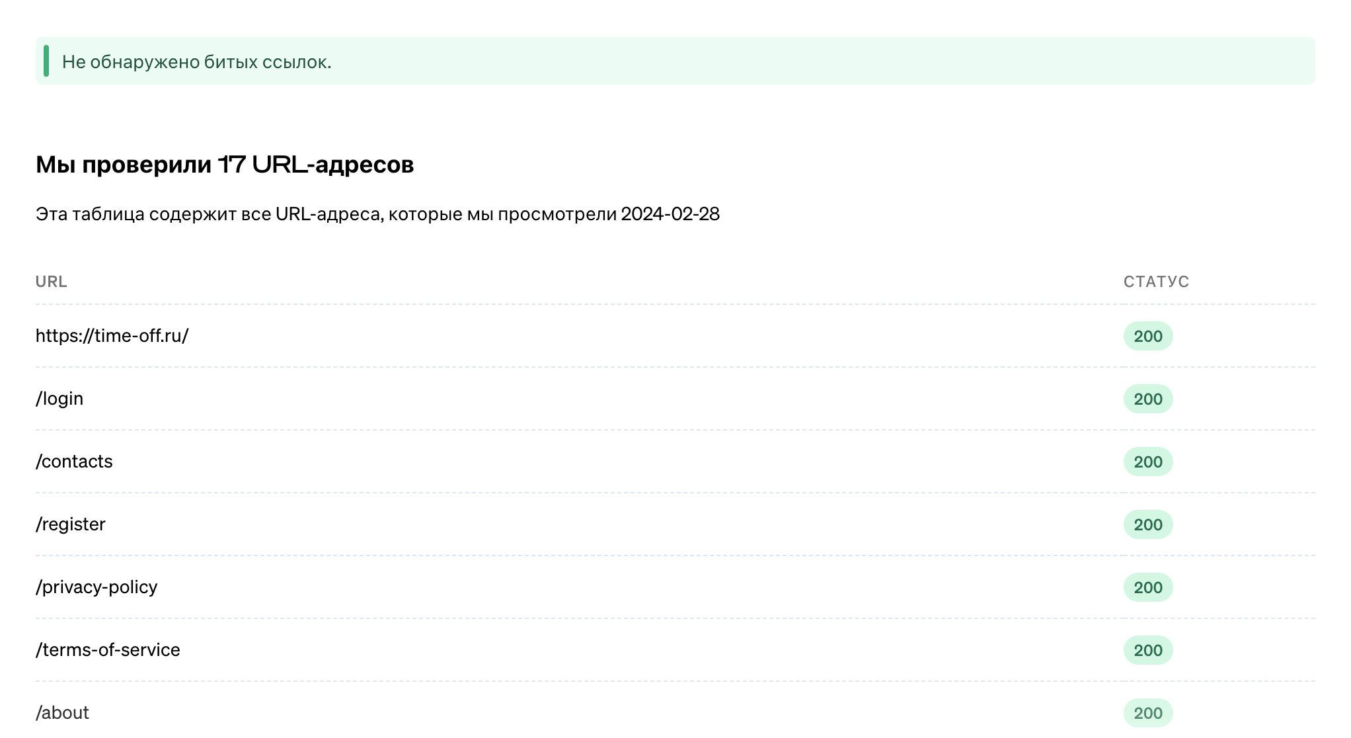Click the 200 badge for /terms-of-service
Viewport: 1351px width, 738px height.
coord(1147,650)
